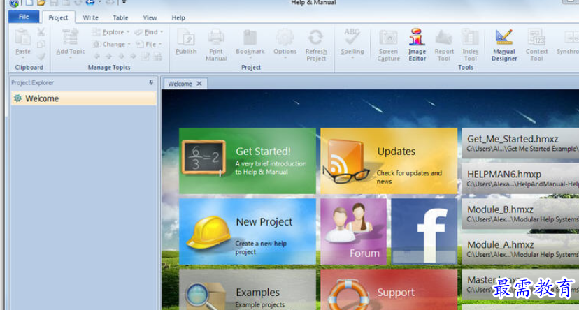Open the View ribbon tab
Image resolution: width=579 pixels, height=310 pixels.
click(x=150, y=17)
